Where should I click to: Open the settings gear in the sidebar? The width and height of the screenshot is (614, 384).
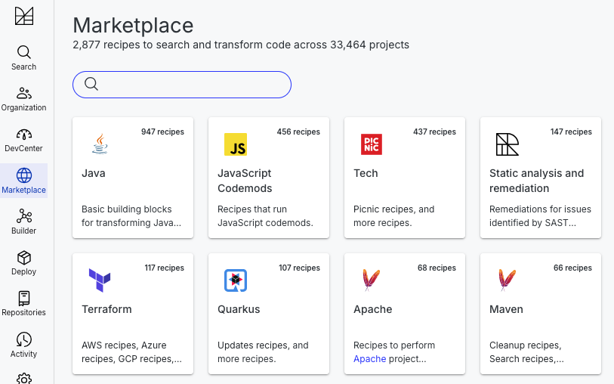24,379
